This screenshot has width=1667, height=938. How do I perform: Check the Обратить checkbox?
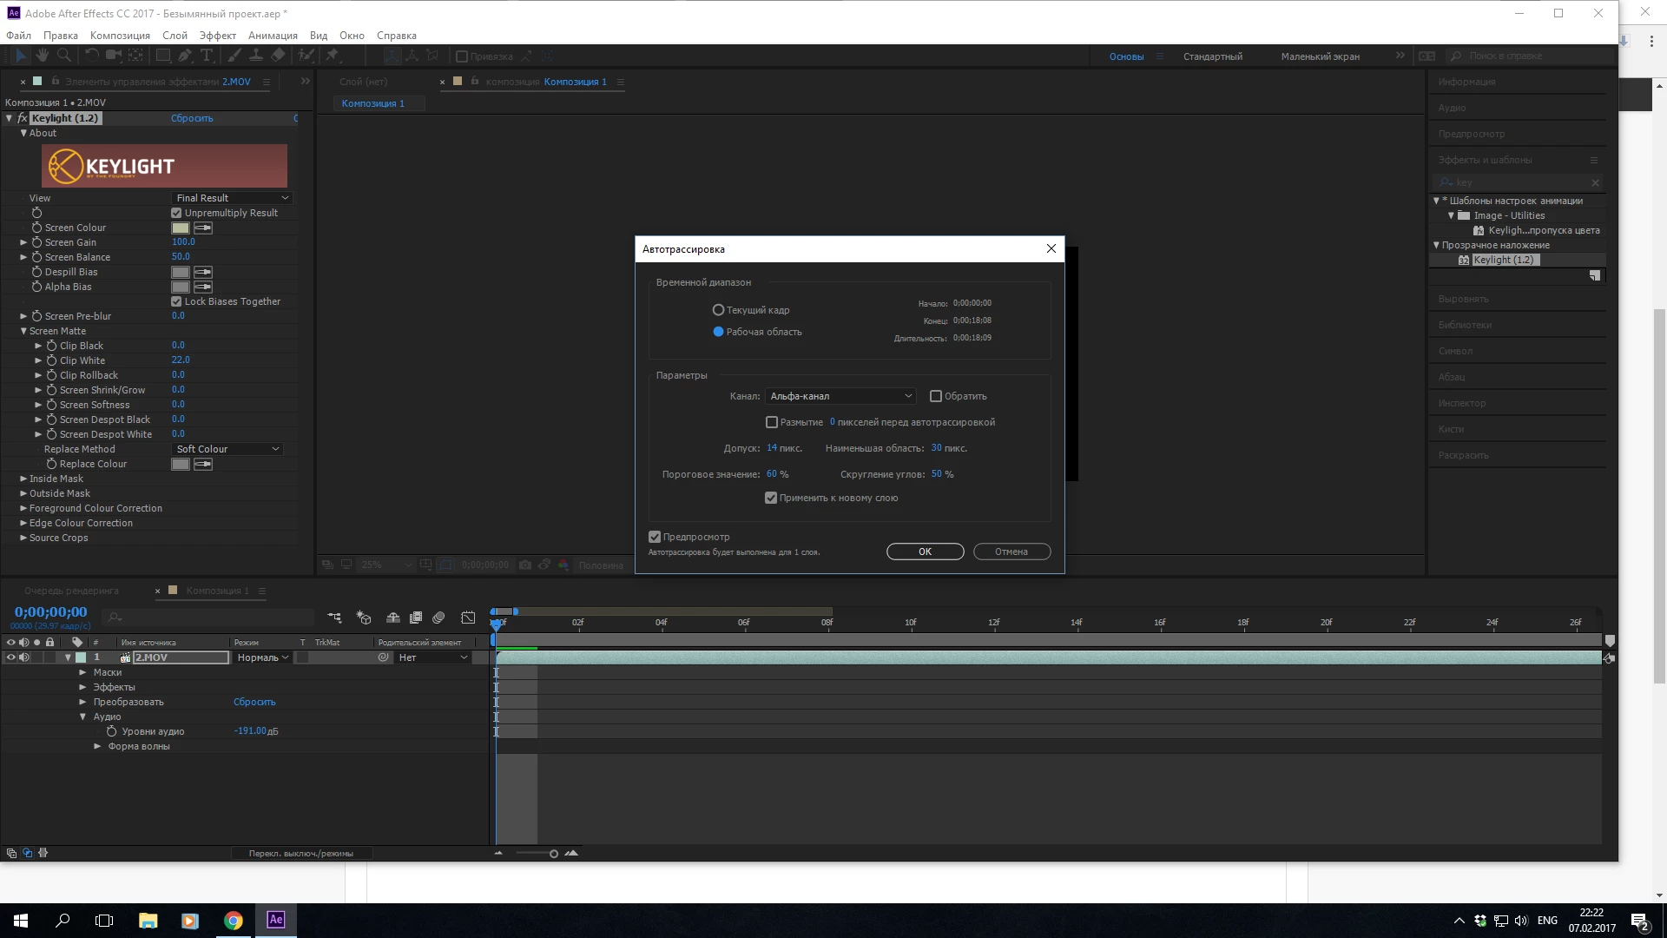[935, 396]
